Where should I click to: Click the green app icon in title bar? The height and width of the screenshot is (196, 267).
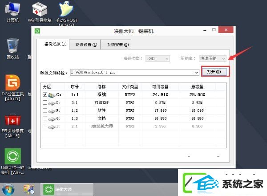click(x=37, y=31)
